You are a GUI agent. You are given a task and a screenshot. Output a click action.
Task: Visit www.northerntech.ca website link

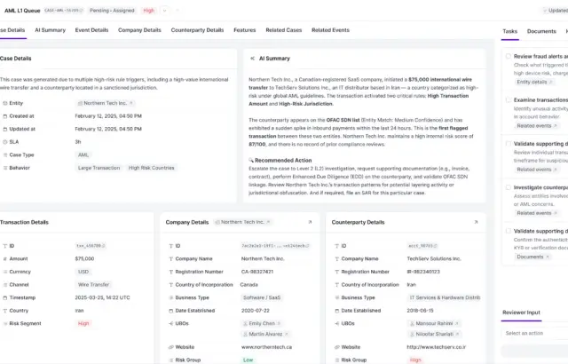click(266, 347)
